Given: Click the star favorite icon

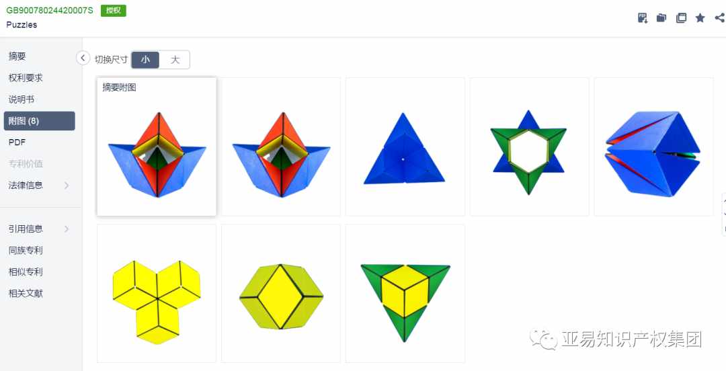Looking at the screenshot, I should click(x=700, y=18).
